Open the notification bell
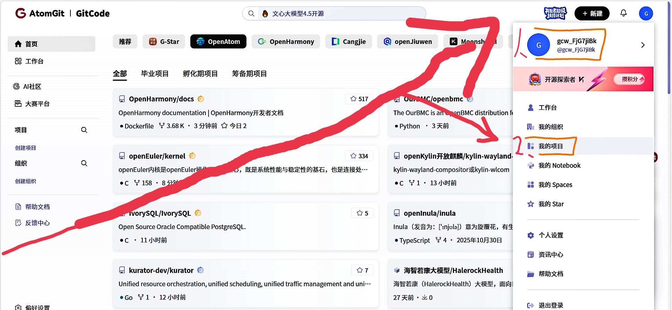Image resolution: width=672 pixels, height=310 pixels. (623, 13)
